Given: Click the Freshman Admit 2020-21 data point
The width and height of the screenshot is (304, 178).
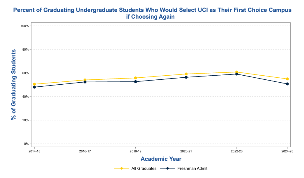Looking at the screenshot, I should (186, 77).
